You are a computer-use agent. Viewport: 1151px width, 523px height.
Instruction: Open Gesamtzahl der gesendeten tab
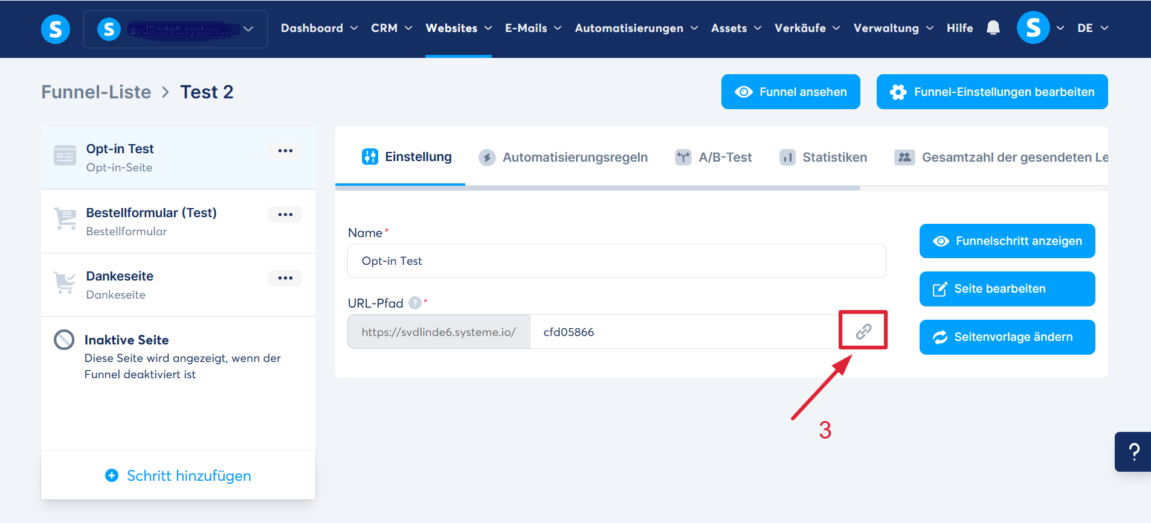click(1001, 157)
